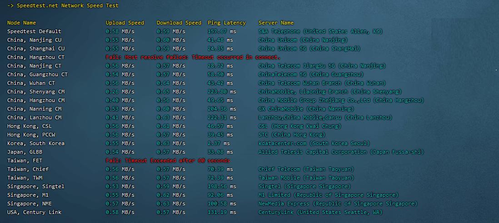Viewport: 499px width, 223px height.
Task: Click the '0.26 MB/s' upload speed value
Action: click(120, 92)
